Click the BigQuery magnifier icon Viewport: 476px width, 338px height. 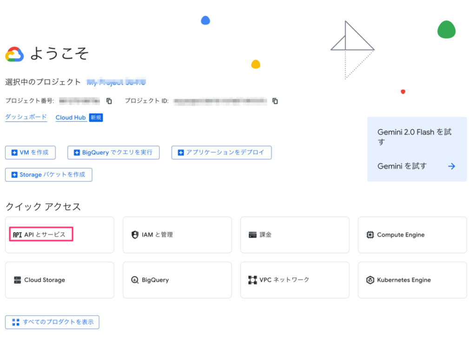[135, 280]
